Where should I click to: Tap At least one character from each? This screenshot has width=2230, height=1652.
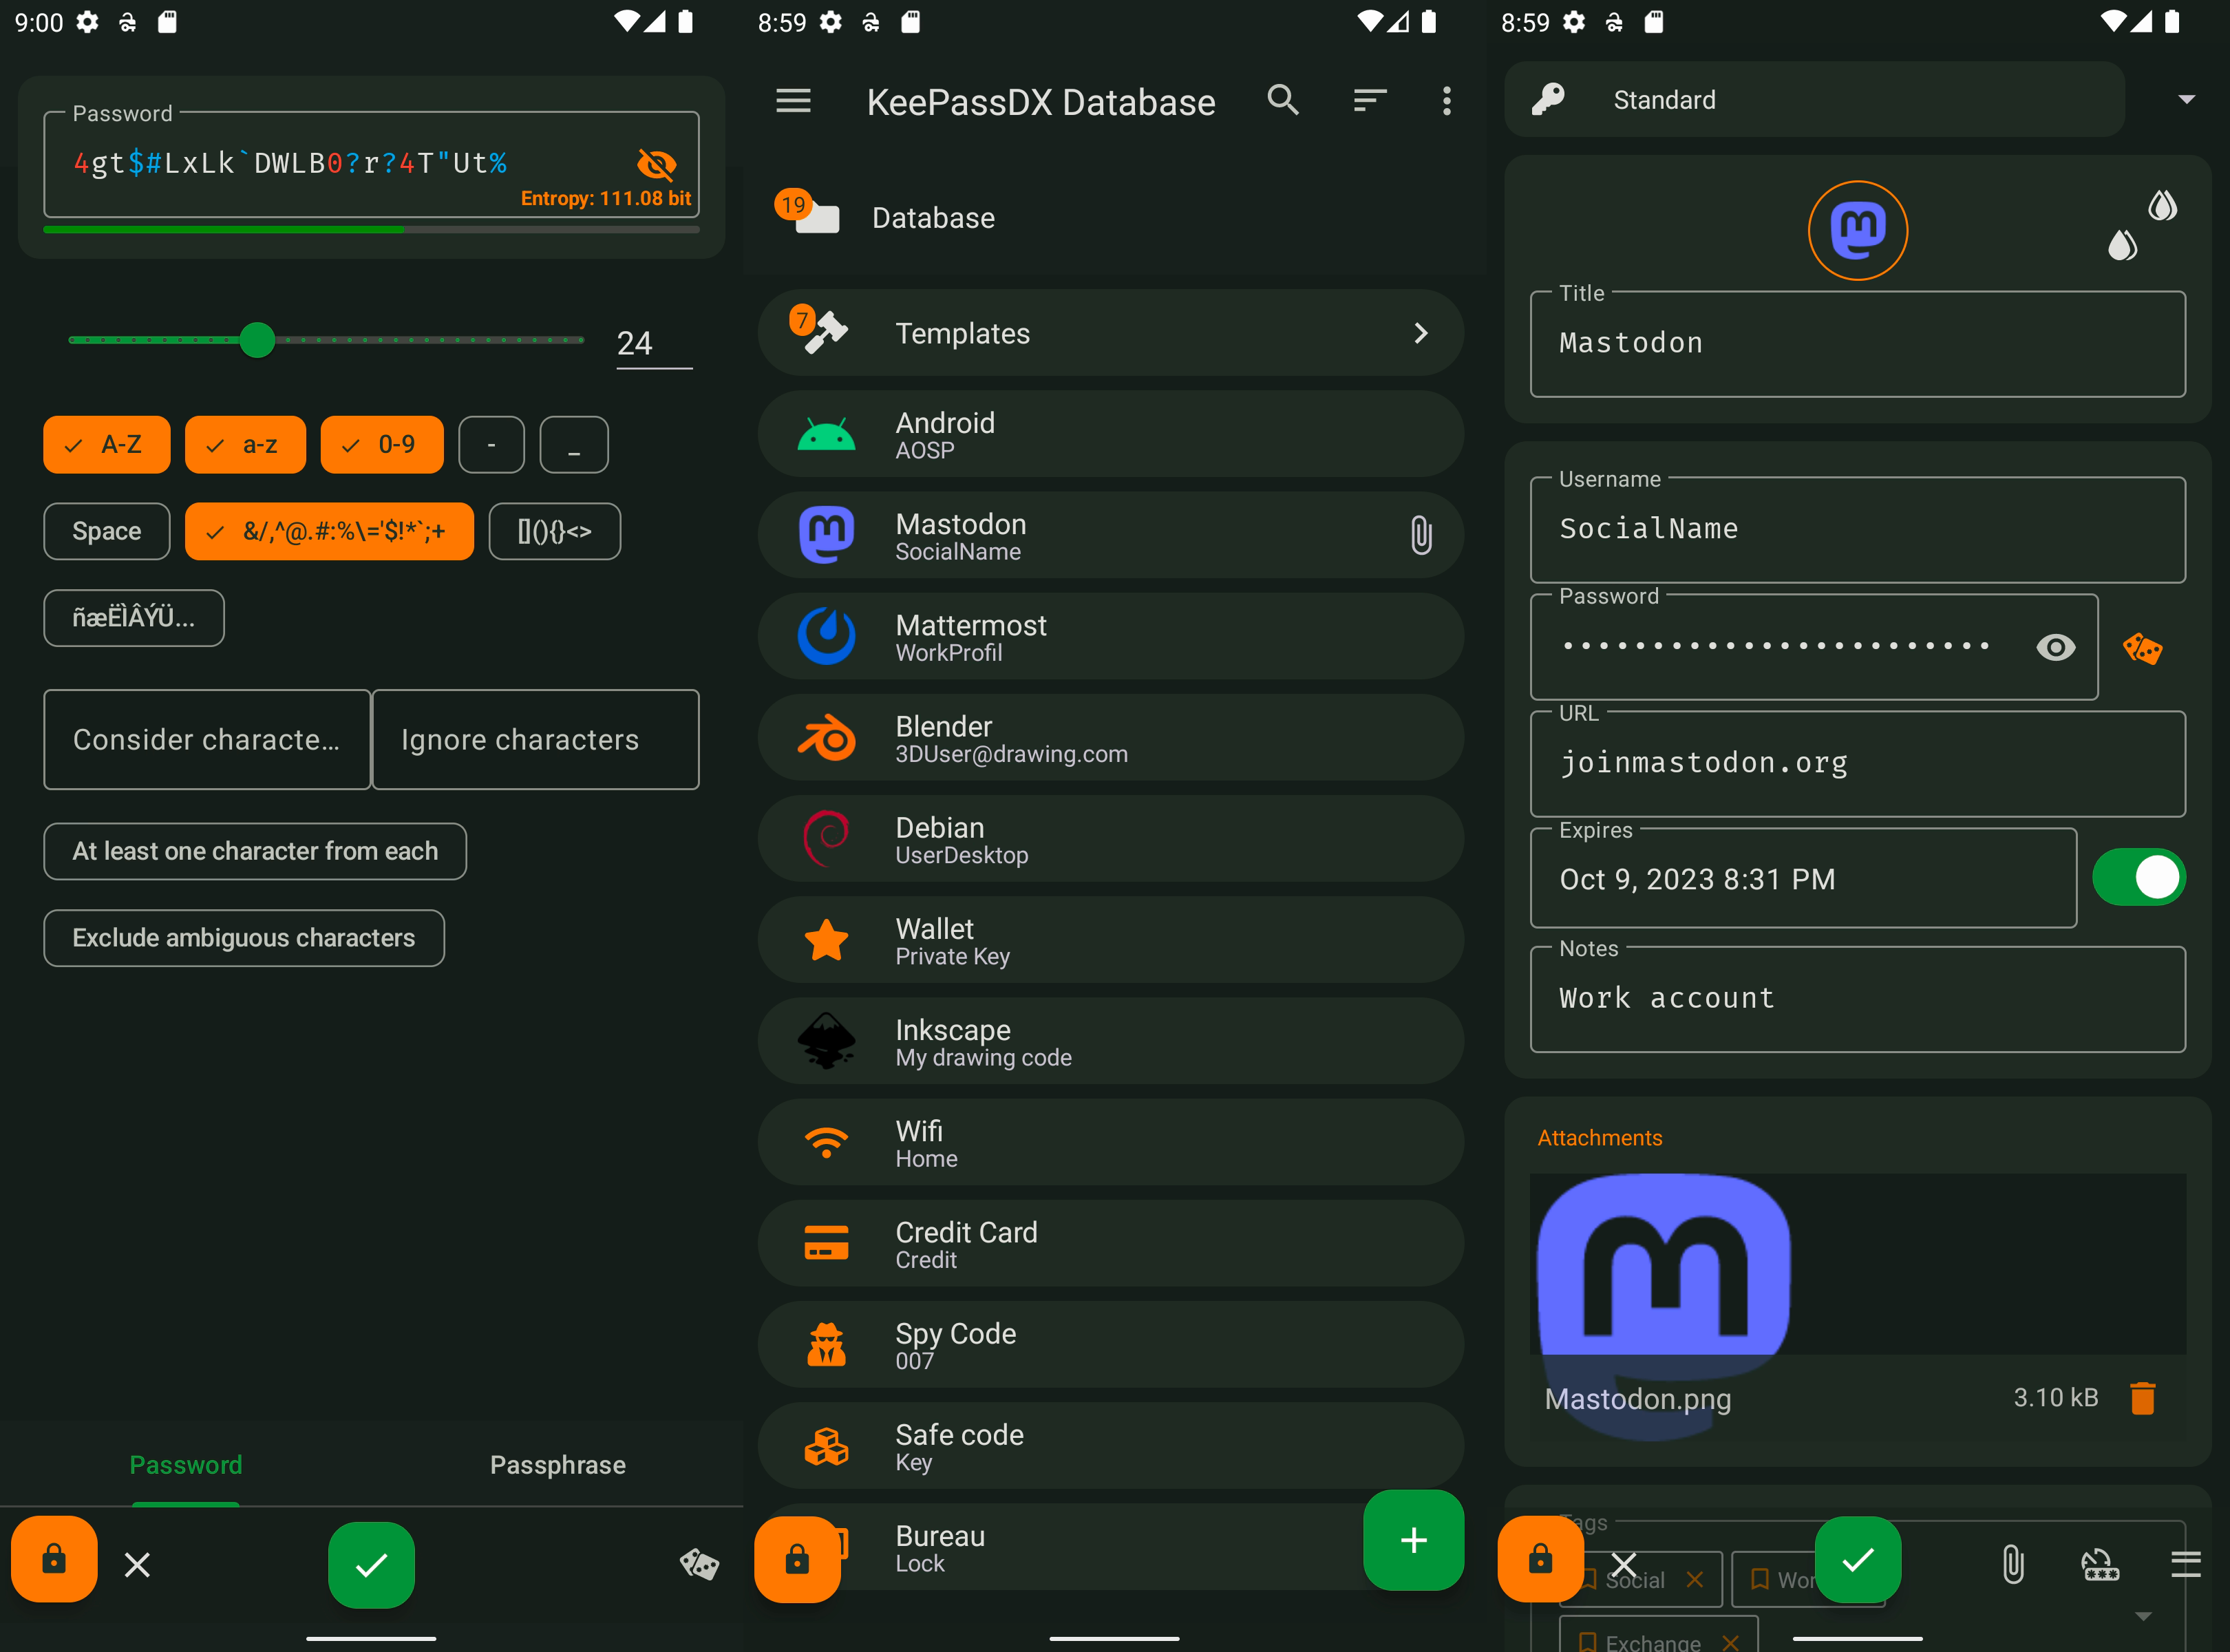click(255, 851)
